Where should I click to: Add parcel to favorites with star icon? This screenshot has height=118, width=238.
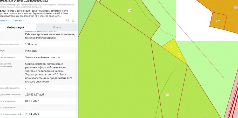point(73,20)
